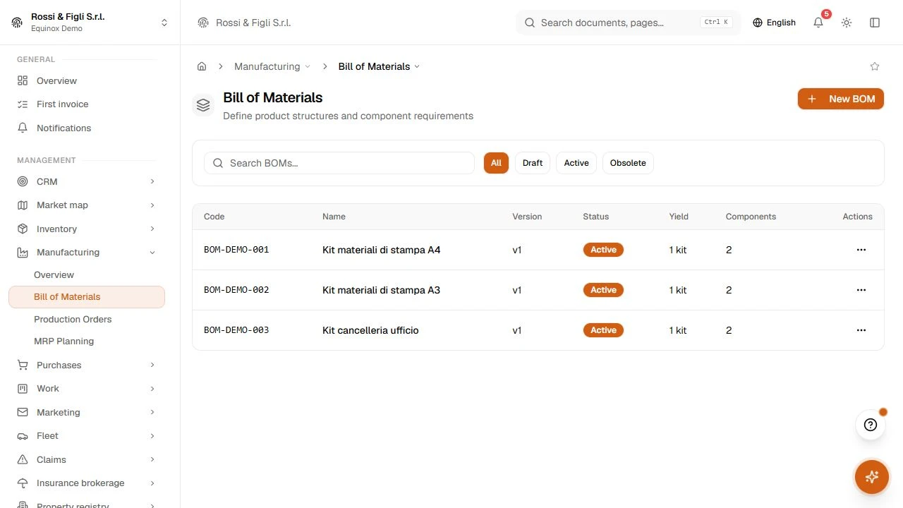Filter BOMs by Obsolete status
This screenshot has width=903, height=508.
(x=628, y=163)
